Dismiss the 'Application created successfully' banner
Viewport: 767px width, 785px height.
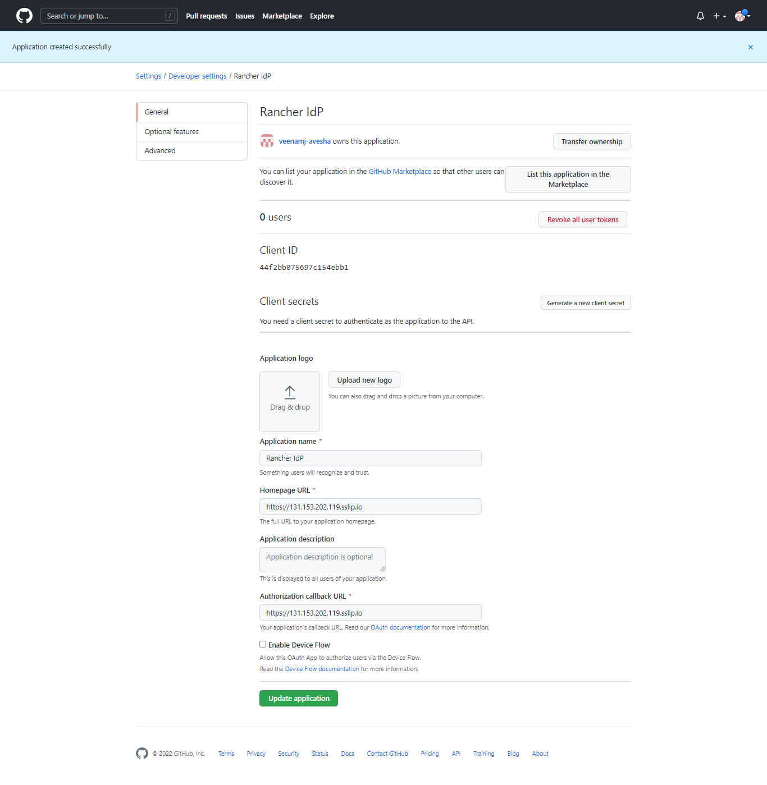click(751, 47)
